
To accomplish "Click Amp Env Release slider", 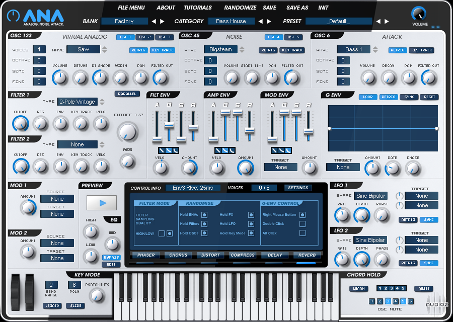I will (250, 130).
